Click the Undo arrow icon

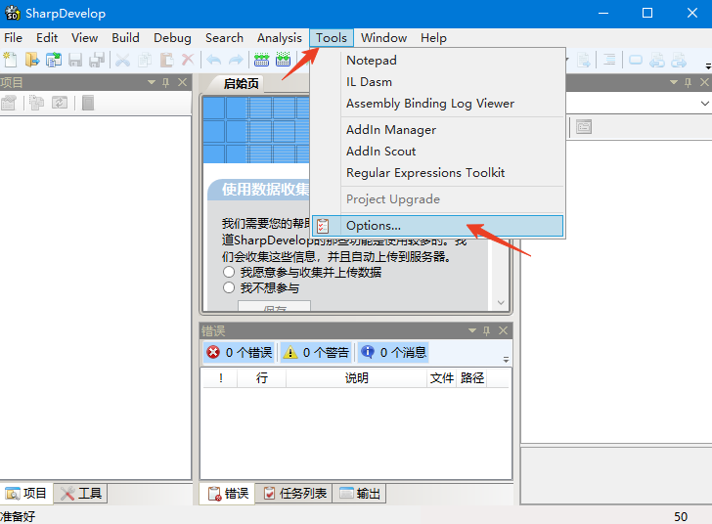click(214, 60)
